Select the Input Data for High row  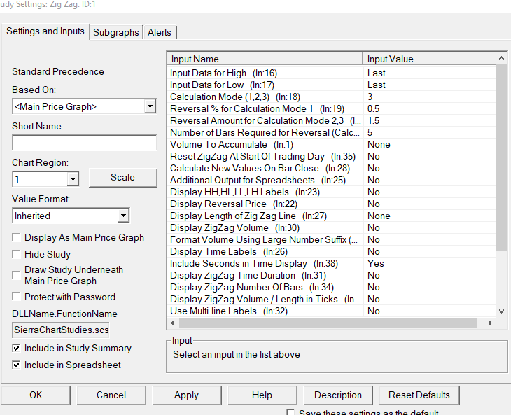332,73
